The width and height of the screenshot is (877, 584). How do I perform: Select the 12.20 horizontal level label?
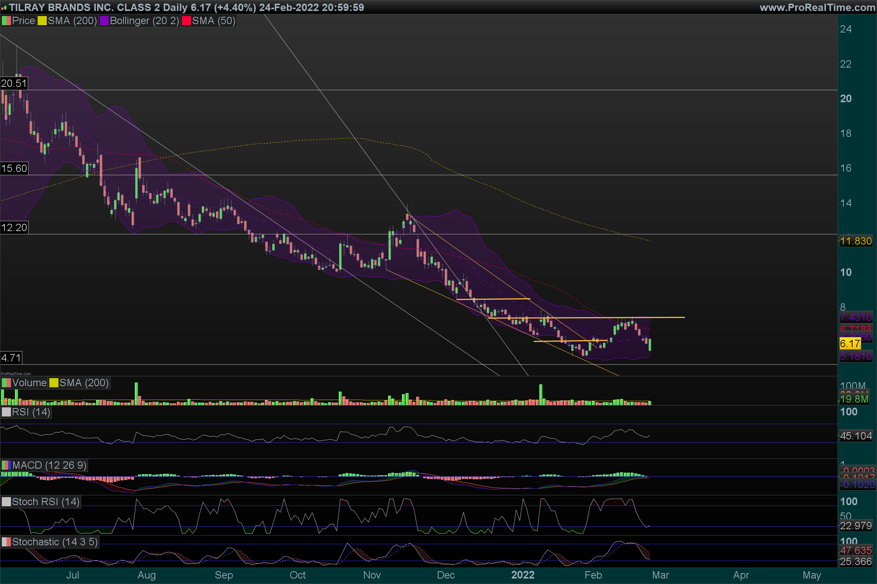[14, 227]
